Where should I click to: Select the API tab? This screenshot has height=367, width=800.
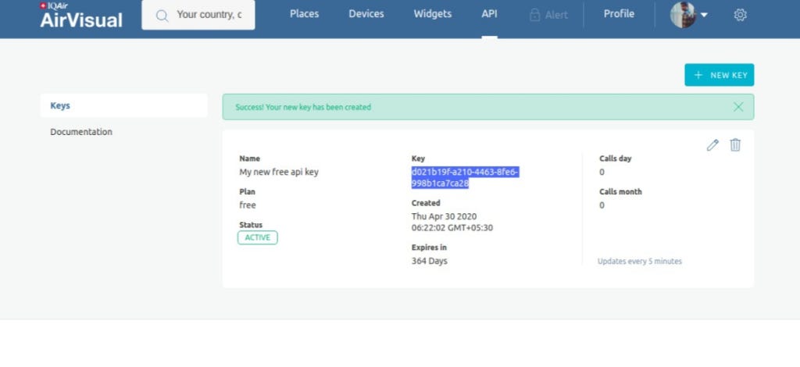(489, 14)
